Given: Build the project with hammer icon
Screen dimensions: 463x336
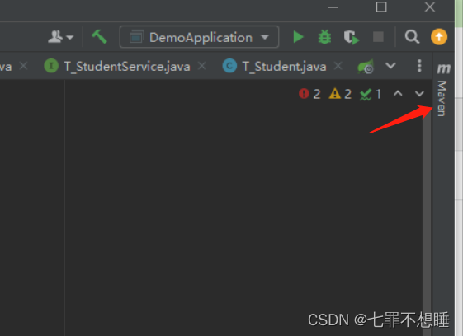Looking at the screenshot, I should [x=99, y=37].
